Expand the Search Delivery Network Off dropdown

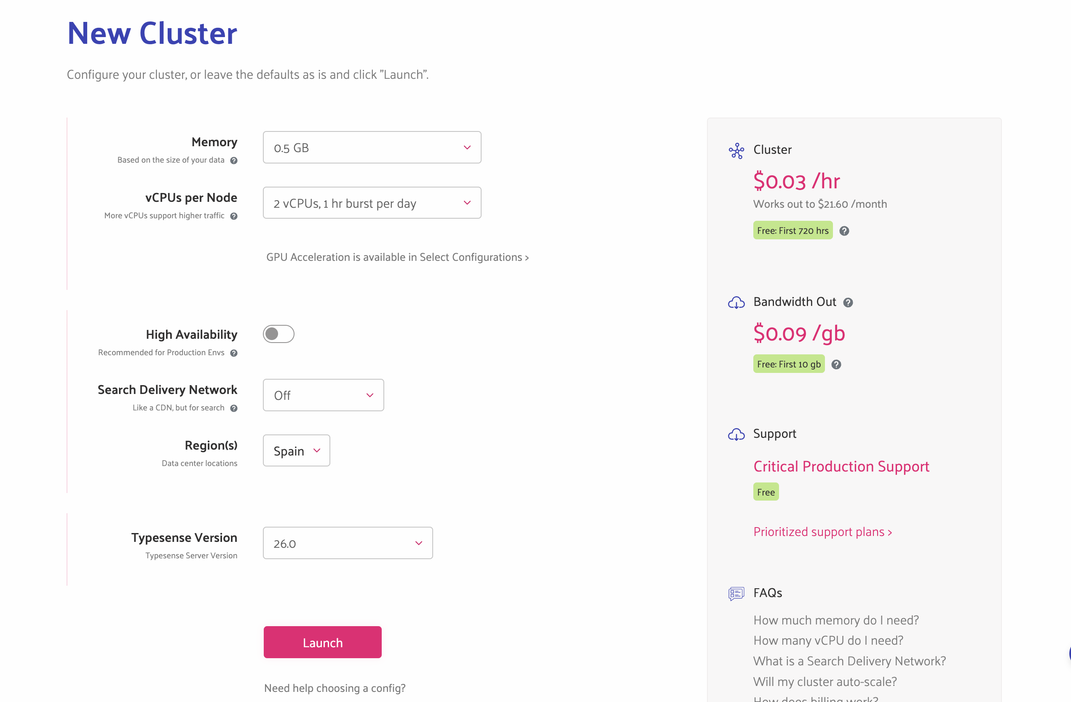323,395
